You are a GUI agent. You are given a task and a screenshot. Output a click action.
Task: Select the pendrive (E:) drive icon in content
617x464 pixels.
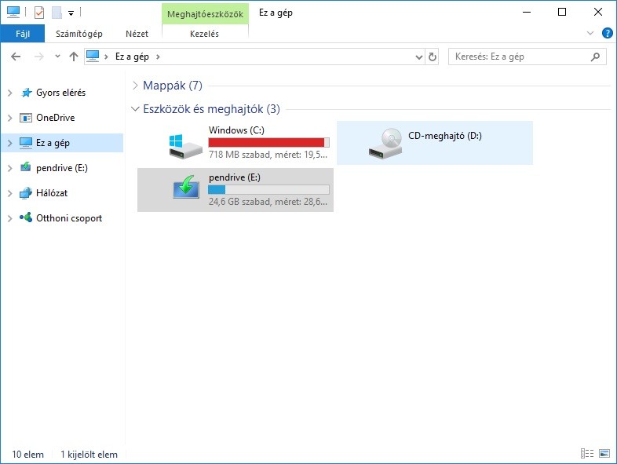coord(186,187)
